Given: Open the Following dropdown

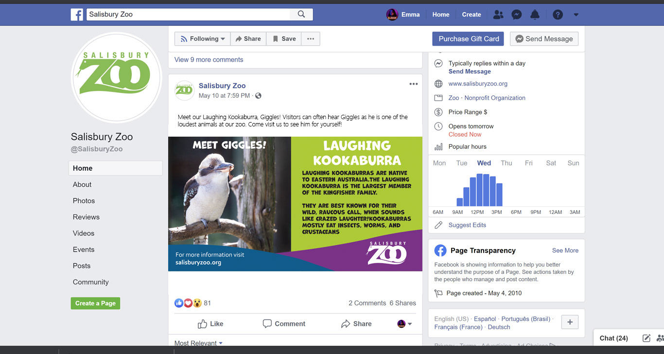Looking at the screenshot, I should 203,39.
